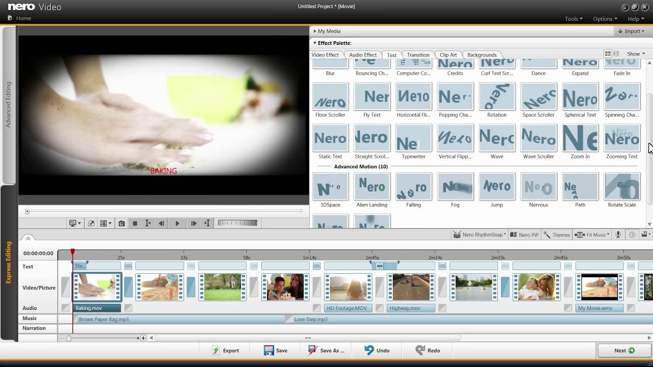Image resolution: width=653 pixels, height=367 pixels.
Task: Open the Tools menu
Action: 574,19
